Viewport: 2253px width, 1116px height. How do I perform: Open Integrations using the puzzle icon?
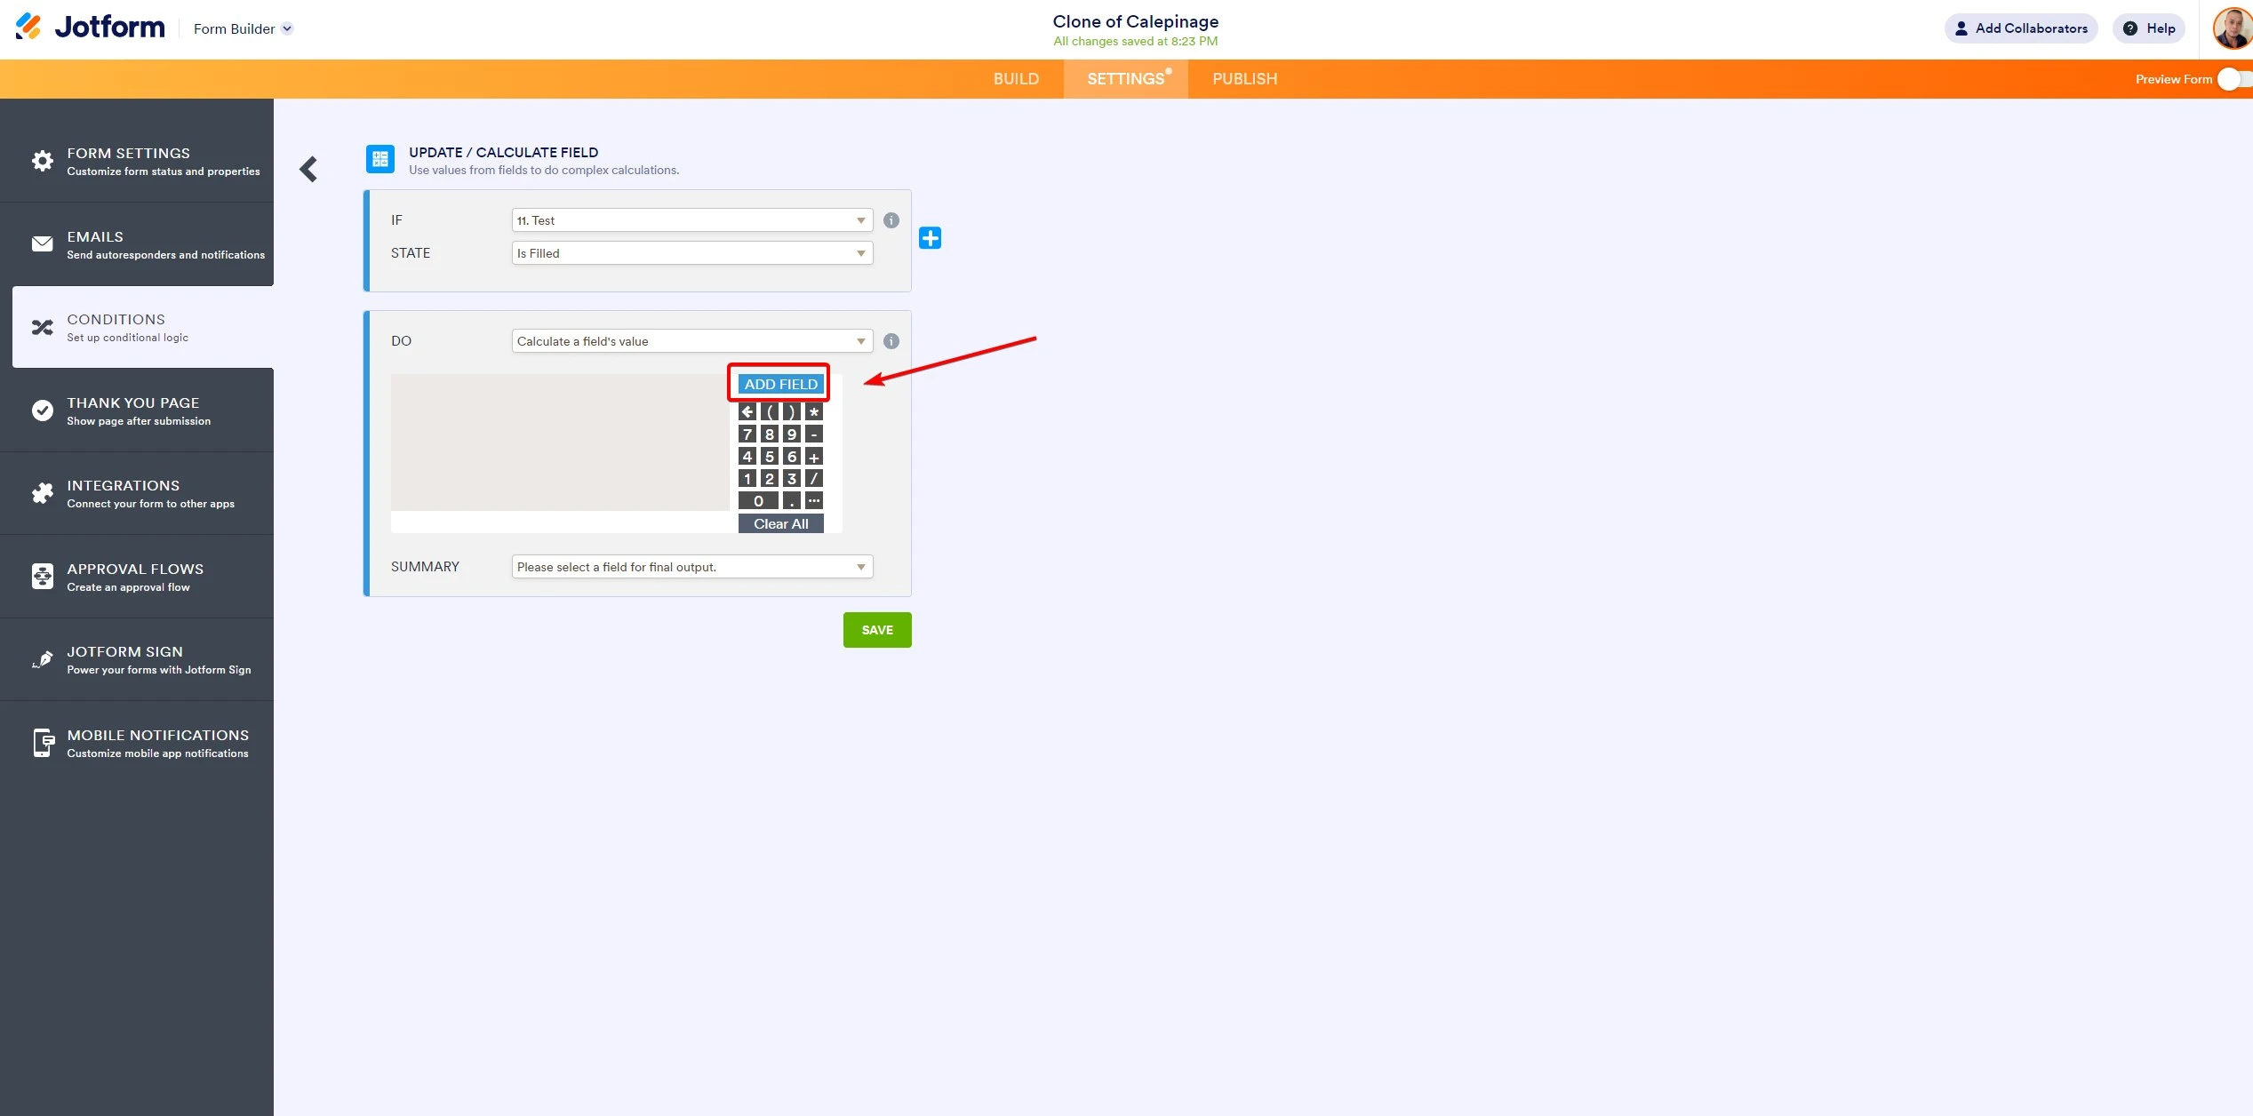coord(42,493)
